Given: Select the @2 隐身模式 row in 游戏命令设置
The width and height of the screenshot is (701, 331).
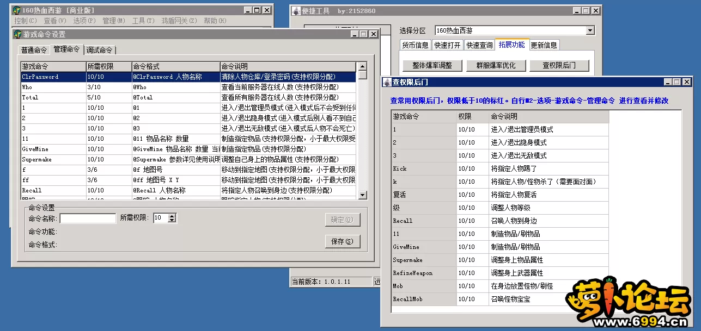Looking at the screenshot, I should pos(189,118).
